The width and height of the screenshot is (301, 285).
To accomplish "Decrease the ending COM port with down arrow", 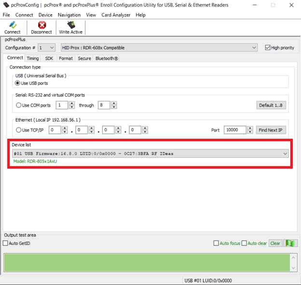I will pos(114,107).
